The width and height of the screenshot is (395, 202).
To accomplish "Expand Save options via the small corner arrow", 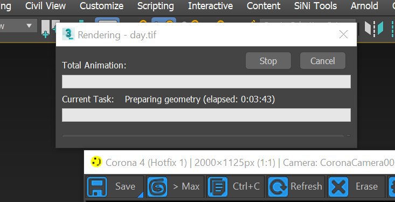I will click(x=141, y=194).
